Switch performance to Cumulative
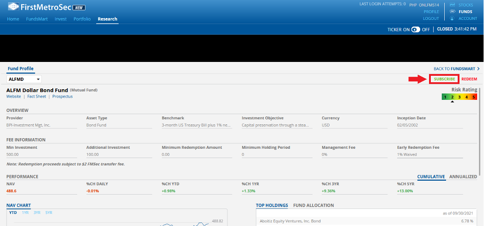 (x=431, y=177)
